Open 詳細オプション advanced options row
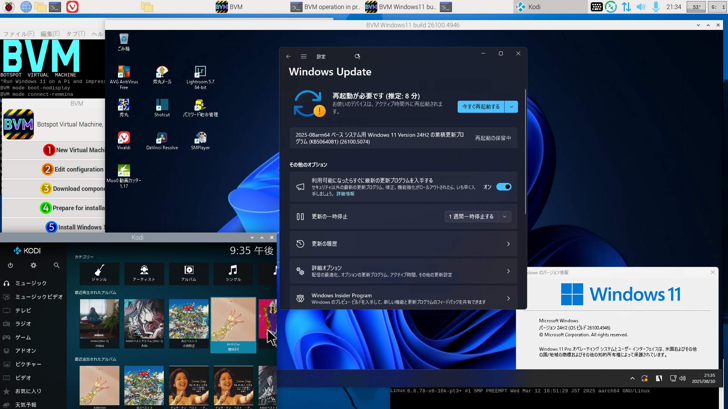 [x=403, y=271]
